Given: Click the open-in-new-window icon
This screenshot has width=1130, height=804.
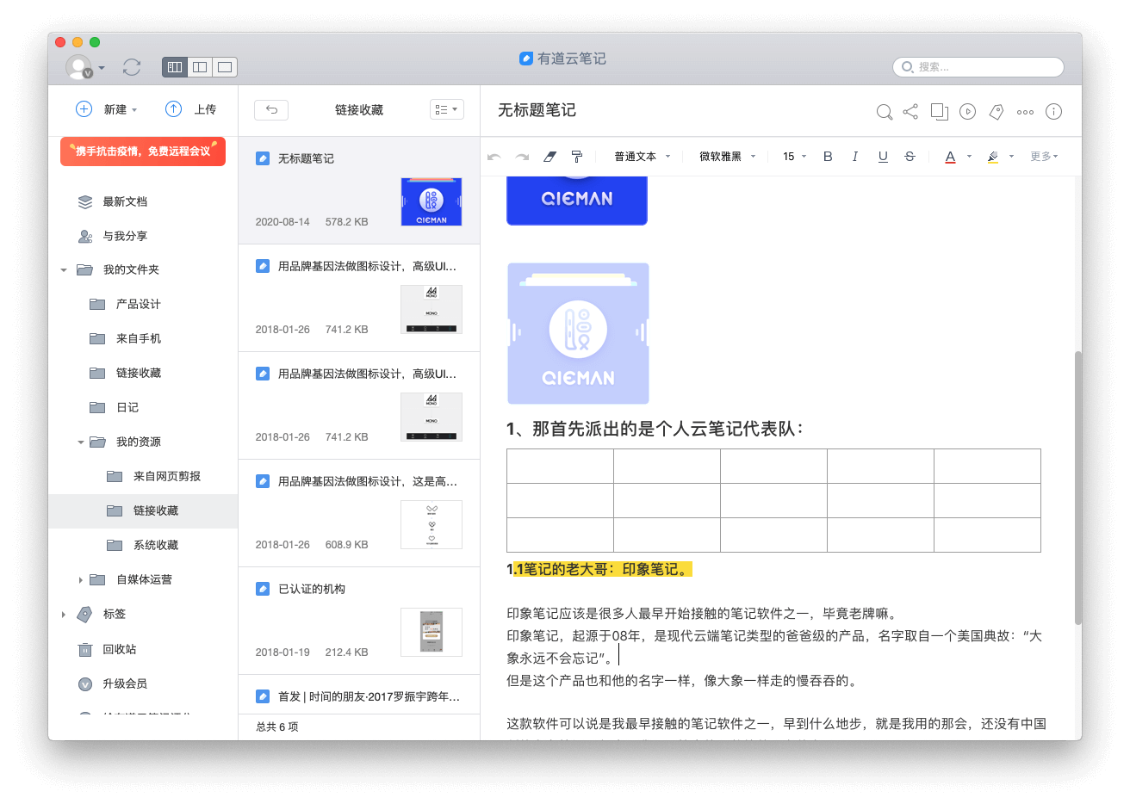Looking at the screenshot, I should point(939,111).
